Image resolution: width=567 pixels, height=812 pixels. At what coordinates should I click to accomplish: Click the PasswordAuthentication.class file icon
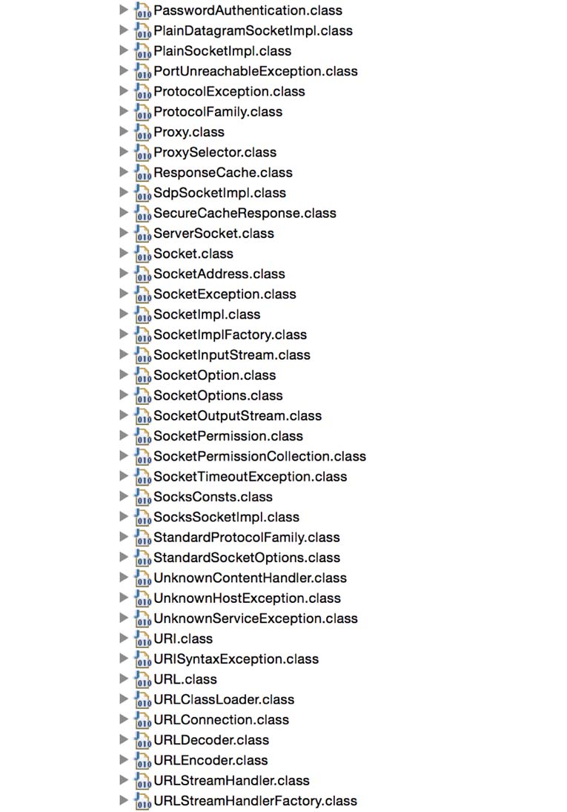pyautogui.click(x=143, y=11)
